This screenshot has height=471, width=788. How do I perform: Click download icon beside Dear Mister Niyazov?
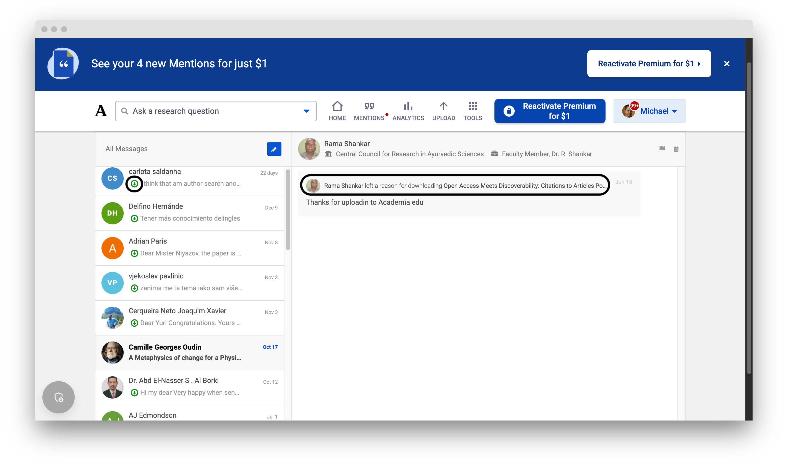click(134, 253)
